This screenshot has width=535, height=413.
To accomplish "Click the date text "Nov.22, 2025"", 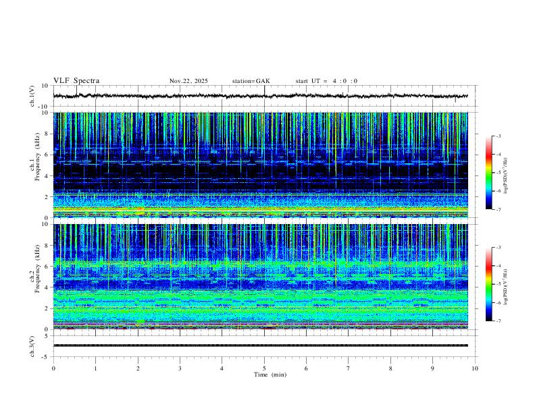I will click(x=188, y=81).
